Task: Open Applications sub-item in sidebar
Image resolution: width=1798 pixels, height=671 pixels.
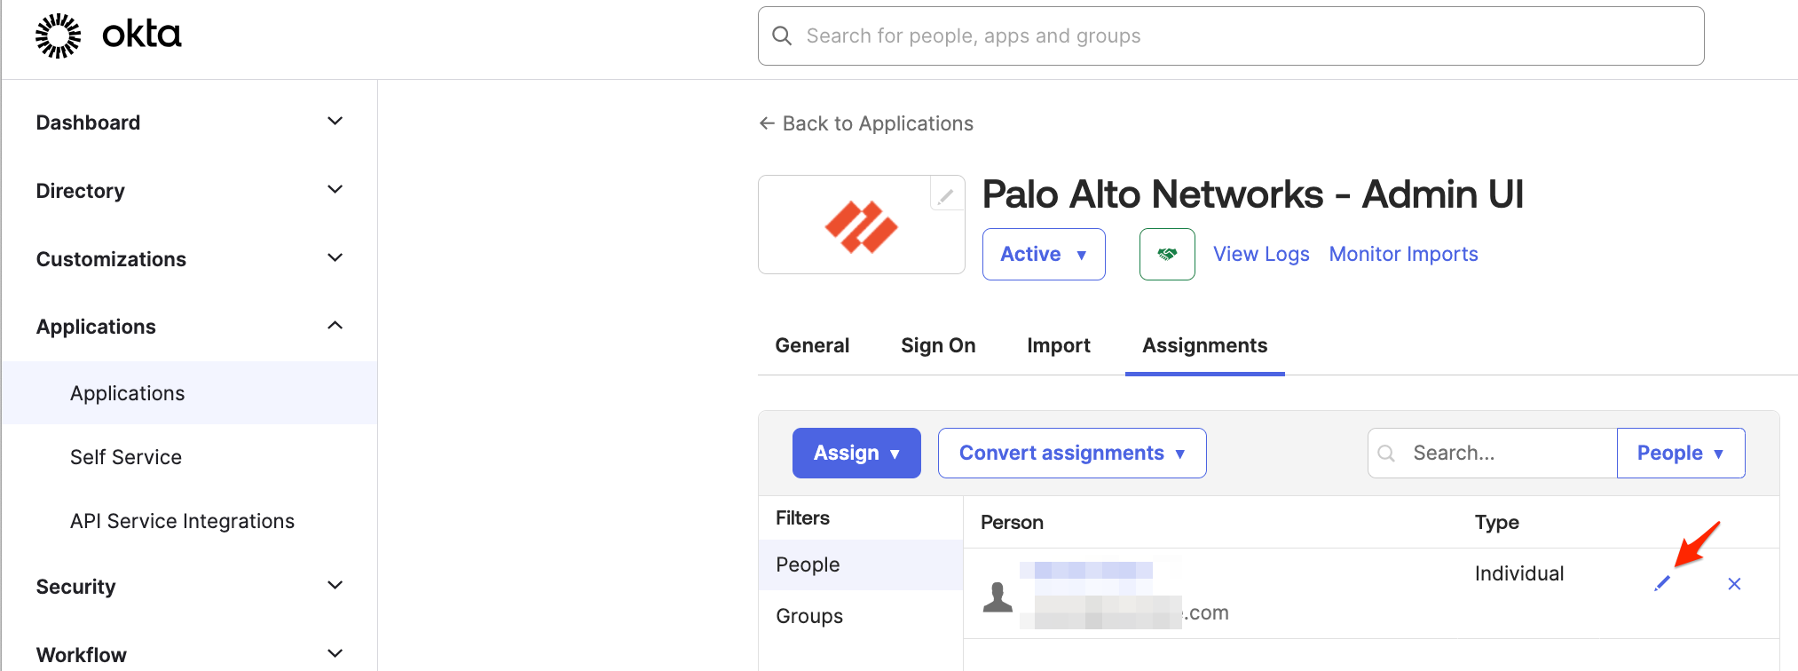Action: click(x=189, y=393)
